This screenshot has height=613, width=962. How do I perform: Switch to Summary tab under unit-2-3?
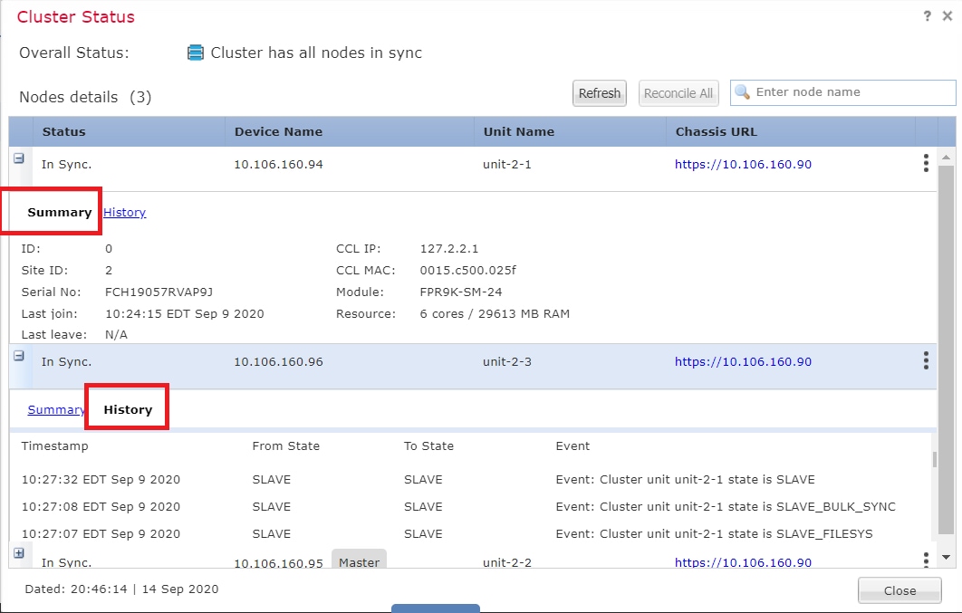[x=56, y=409]
